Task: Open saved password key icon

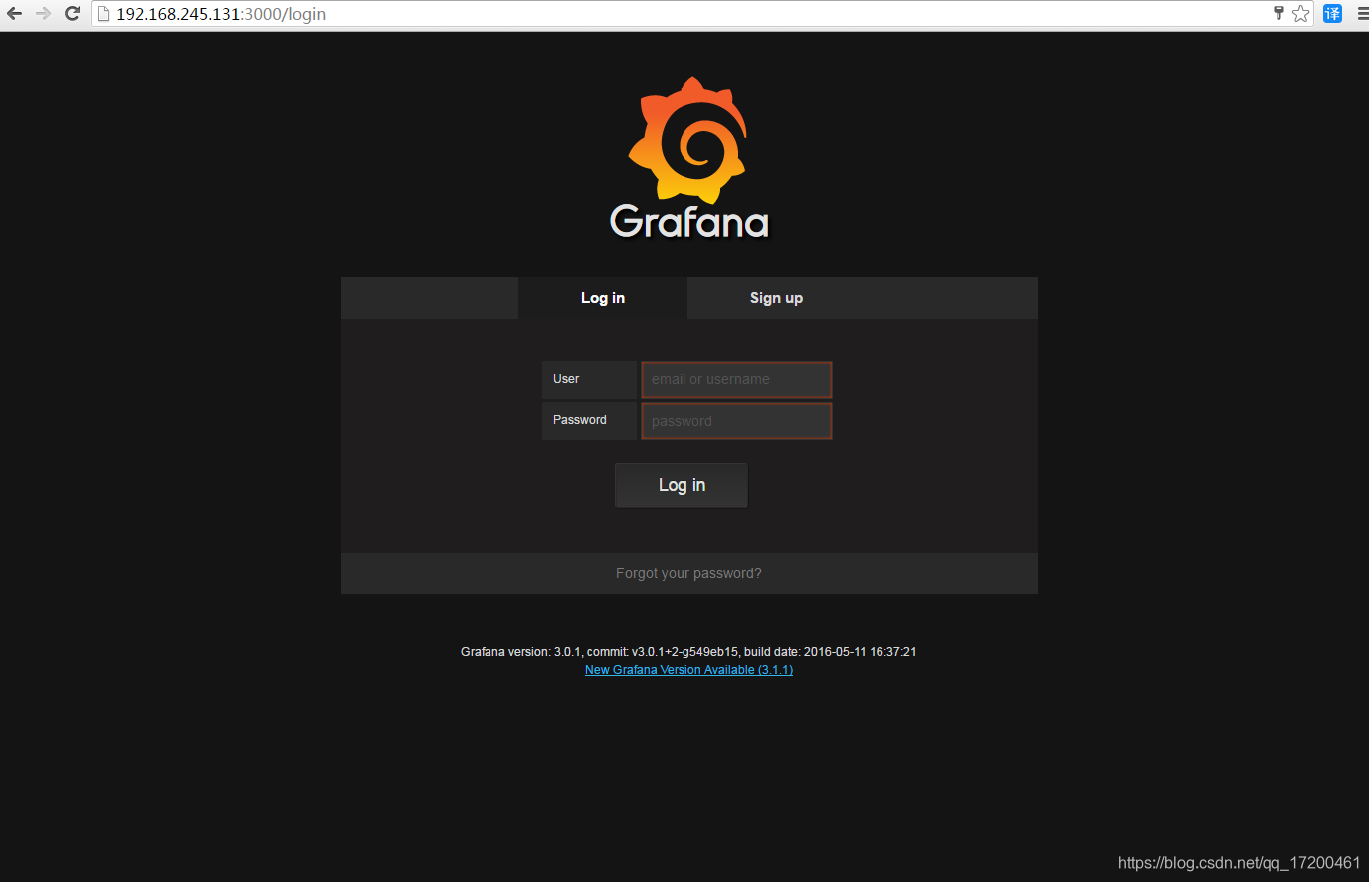Action: (1279, 13)
